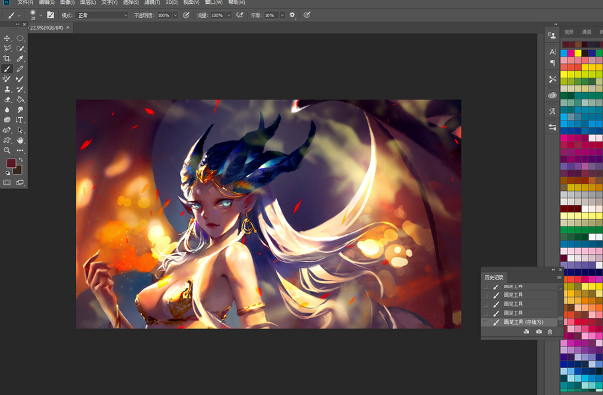Select the Hand tool
This screenshot has height=395, width=603.
[x=20, y=140]
